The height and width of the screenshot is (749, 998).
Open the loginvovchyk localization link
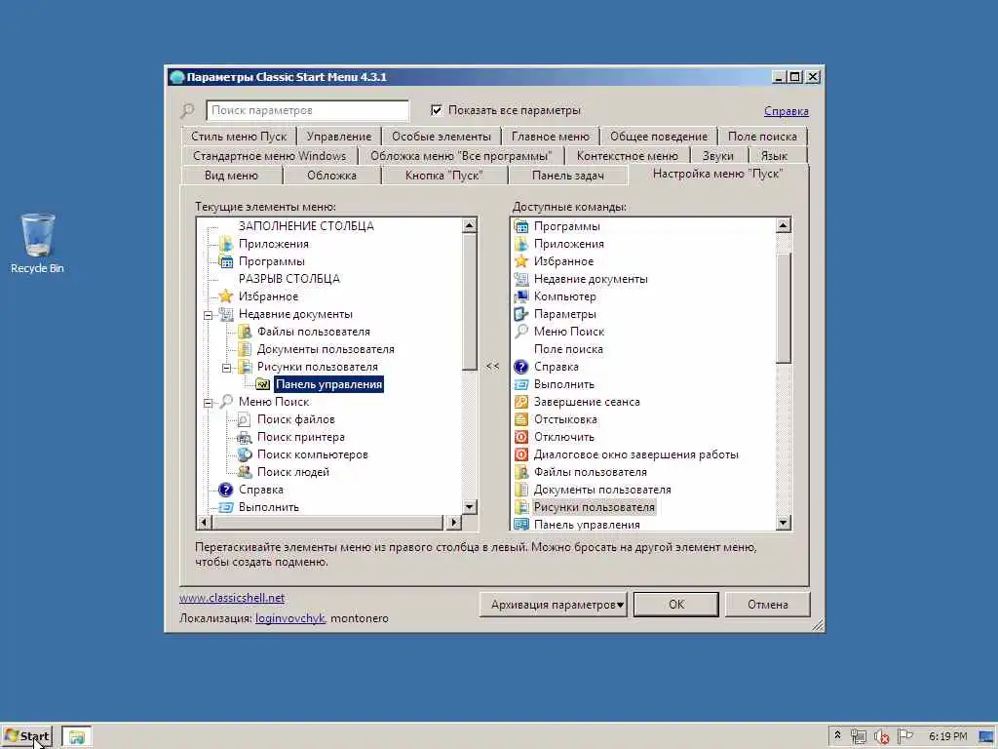[290, 618]
